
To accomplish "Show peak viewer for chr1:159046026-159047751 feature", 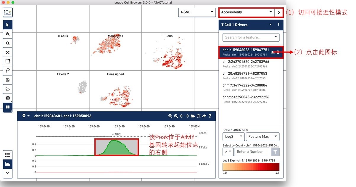I will pyautogui.click(x=273, y=52).
